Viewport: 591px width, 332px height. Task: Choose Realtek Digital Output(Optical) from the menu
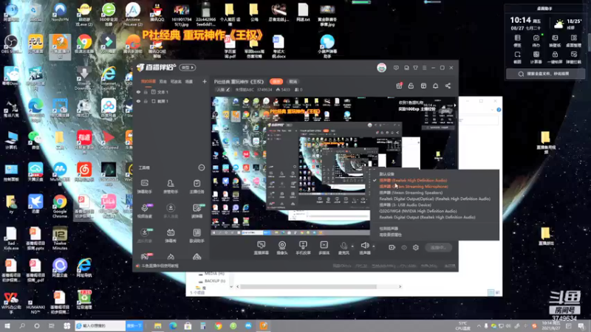pyautogui.click(x=434, y=198)
